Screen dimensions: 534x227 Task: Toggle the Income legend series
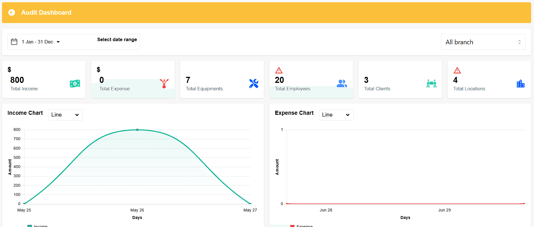[38, 226]
